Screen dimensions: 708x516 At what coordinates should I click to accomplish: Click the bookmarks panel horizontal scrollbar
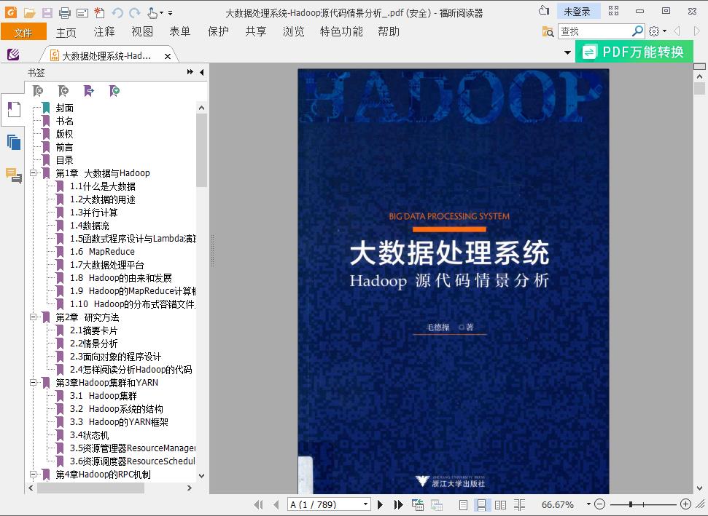click(x=90, y=488)
